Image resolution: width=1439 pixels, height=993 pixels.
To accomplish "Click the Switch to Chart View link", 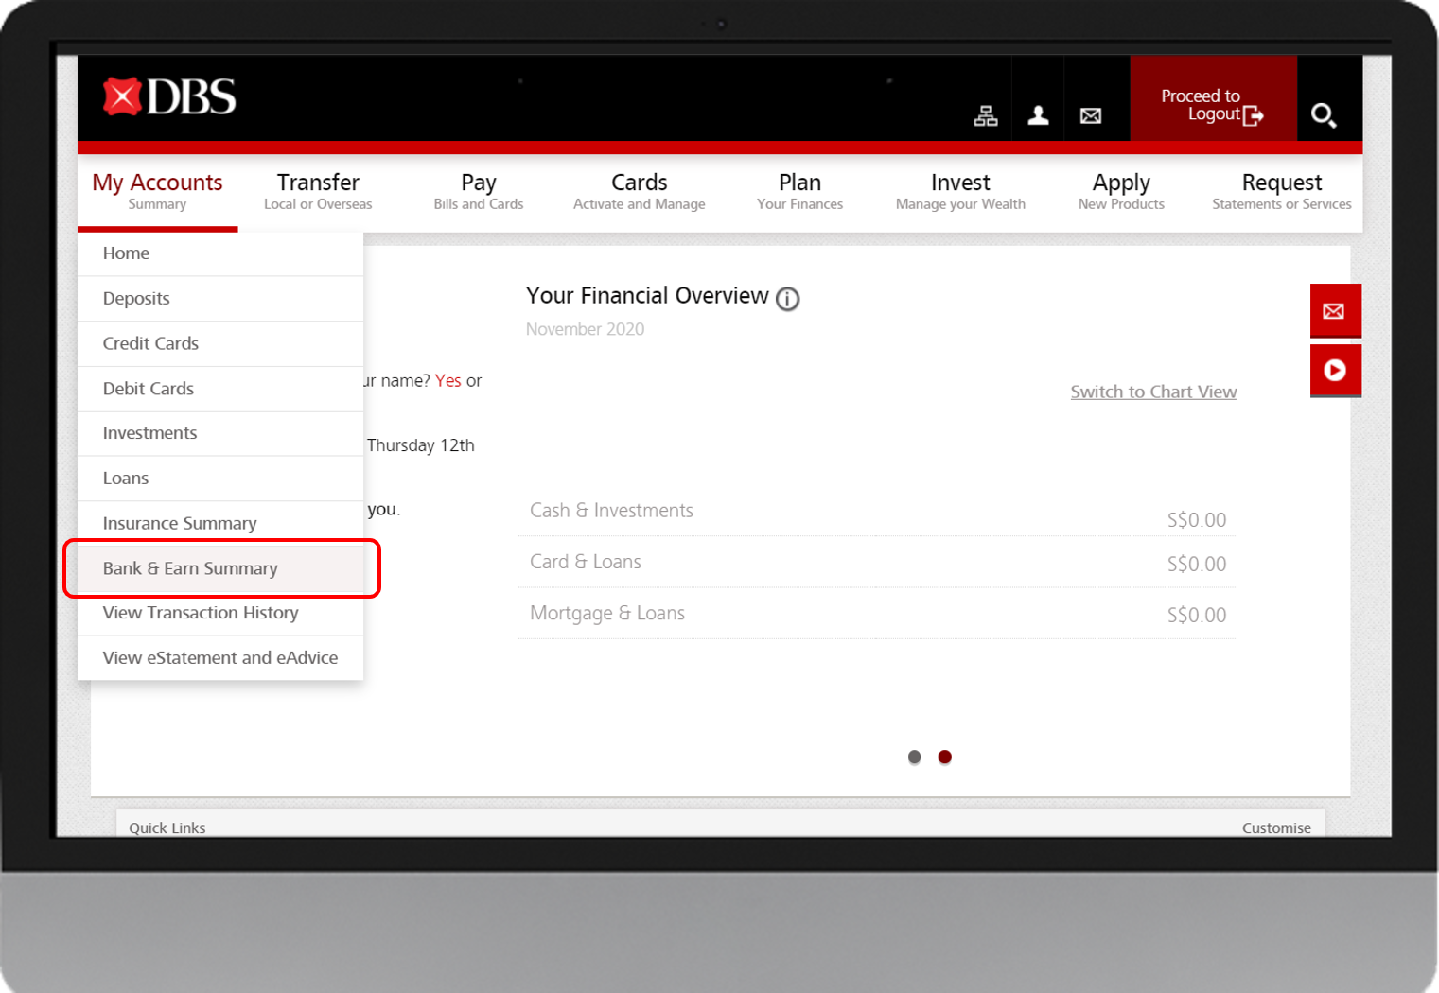I will point(1152,391).
